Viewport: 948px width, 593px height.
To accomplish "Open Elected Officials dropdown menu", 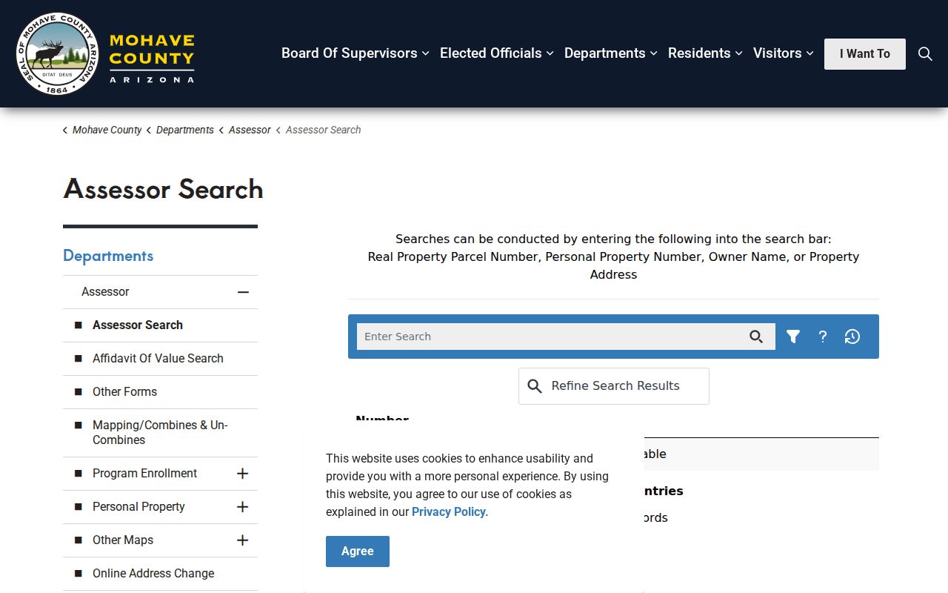I will tap(497, 53).
